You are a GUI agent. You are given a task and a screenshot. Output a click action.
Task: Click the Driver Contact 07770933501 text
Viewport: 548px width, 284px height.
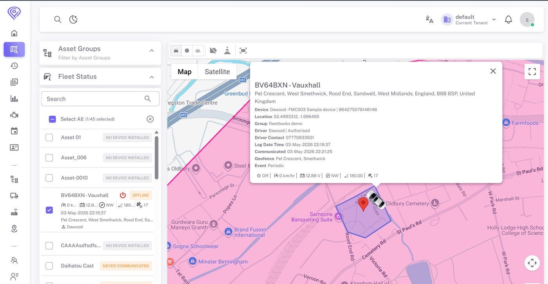coord(284,138)
